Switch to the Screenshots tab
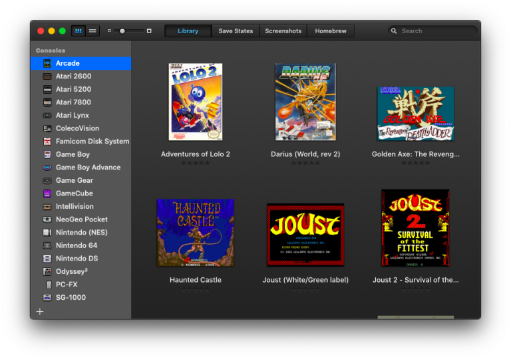Viewport: 511px width, 359px height. point(283,31)
